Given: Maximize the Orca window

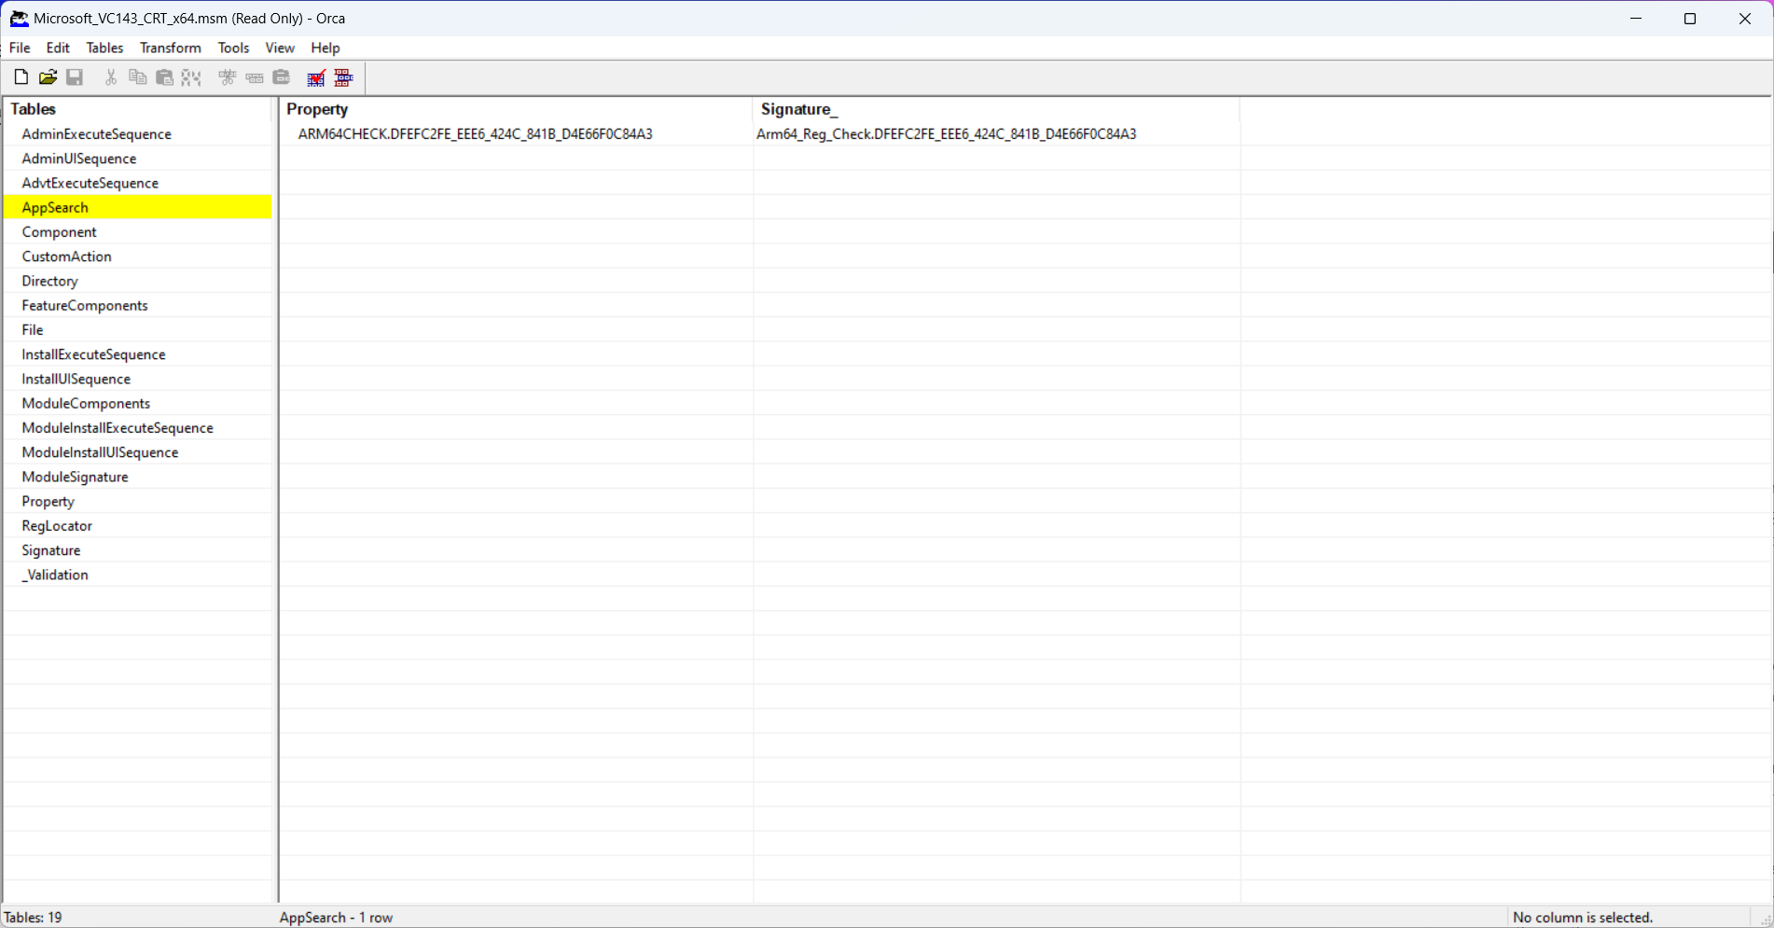Looking at the screenshot, I should [x=1690, y=19].
